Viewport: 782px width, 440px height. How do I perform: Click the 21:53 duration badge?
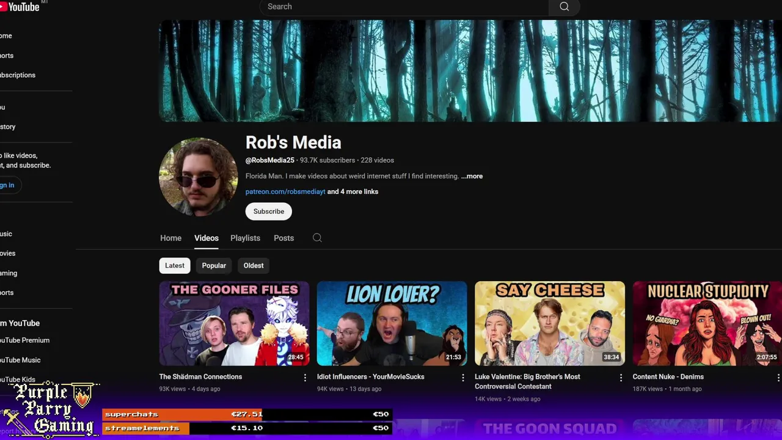pos(453,357)
